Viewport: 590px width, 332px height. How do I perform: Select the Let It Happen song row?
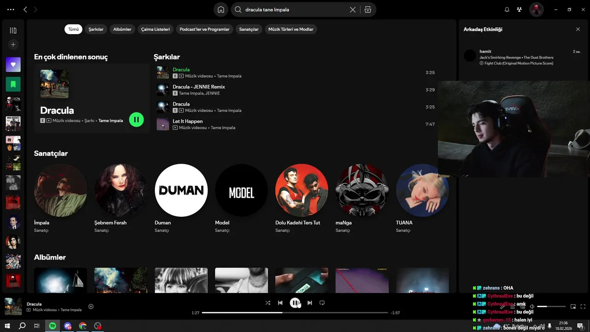295,125
